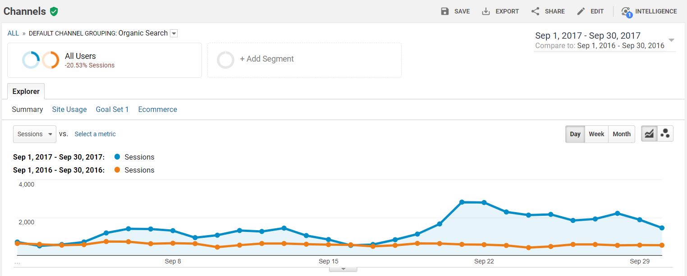The height and width of the screenshot is (276, 687).
Task: Open the date range picker arrow
Action: (672, 40)
